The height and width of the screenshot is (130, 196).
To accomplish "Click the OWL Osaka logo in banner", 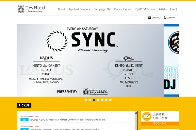I will point(129,58).
